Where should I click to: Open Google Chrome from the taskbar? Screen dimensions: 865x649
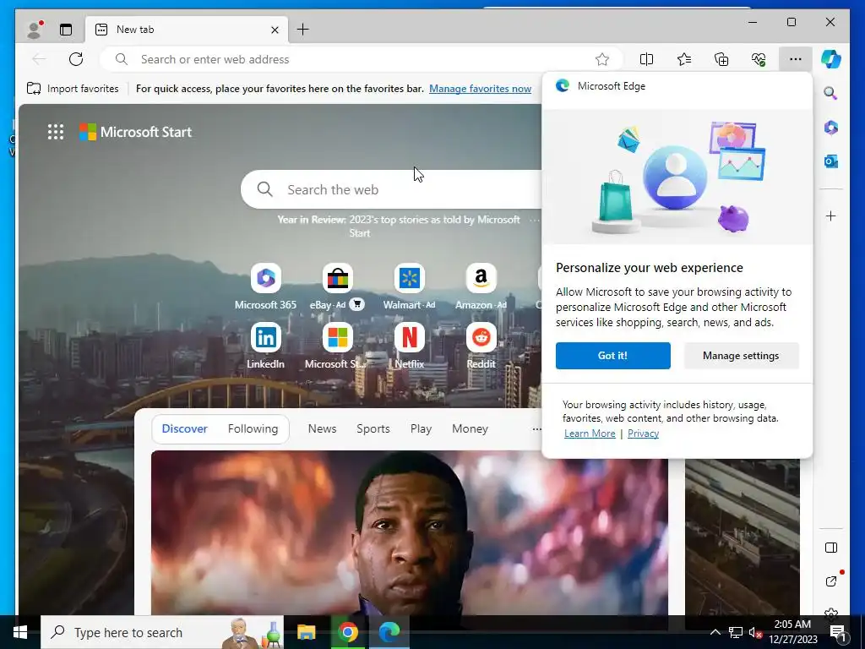click(347, 632)
